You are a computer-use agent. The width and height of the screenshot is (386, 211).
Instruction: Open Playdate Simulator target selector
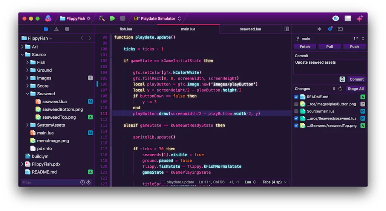[158, 18]
